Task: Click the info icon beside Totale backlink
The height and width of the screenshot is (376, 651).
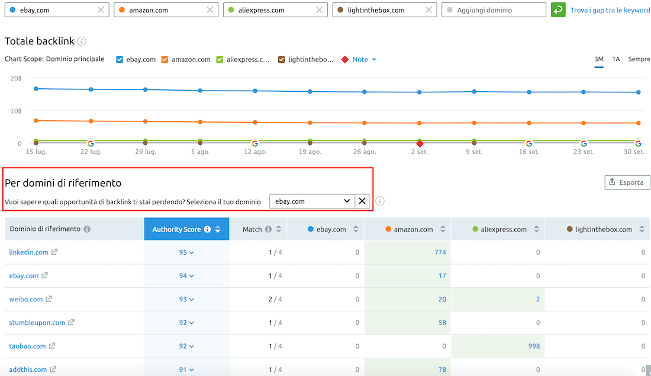Action: click(81, 41)
